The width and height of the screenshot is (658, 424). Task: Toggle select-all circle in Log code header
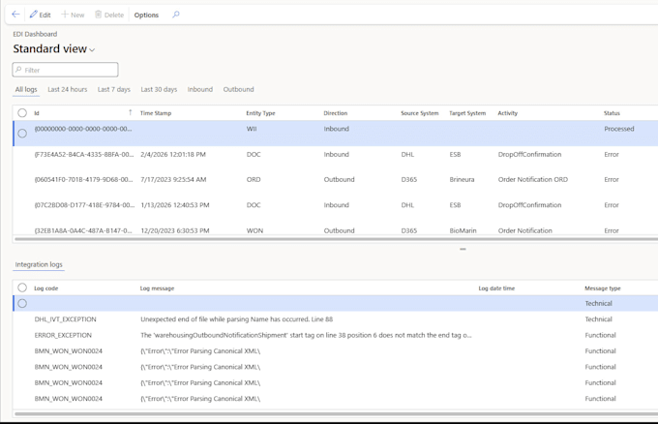pos(22,288)
